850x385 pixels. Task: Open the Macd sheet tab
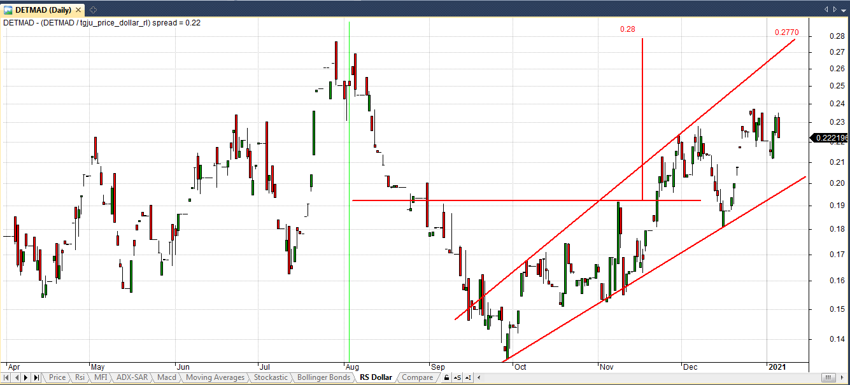coord(166,377)
